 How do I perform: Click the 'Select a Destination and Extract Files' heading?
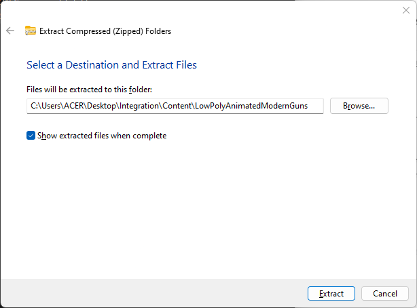pyautogui.click(x=111, y=65)
